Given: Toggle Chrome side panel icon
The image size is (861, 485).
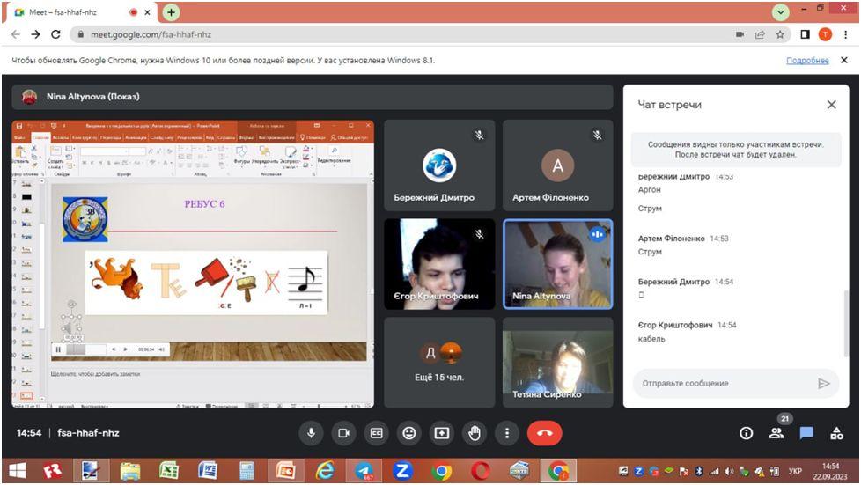Looking at the screenshot, I should coord(805,34).
